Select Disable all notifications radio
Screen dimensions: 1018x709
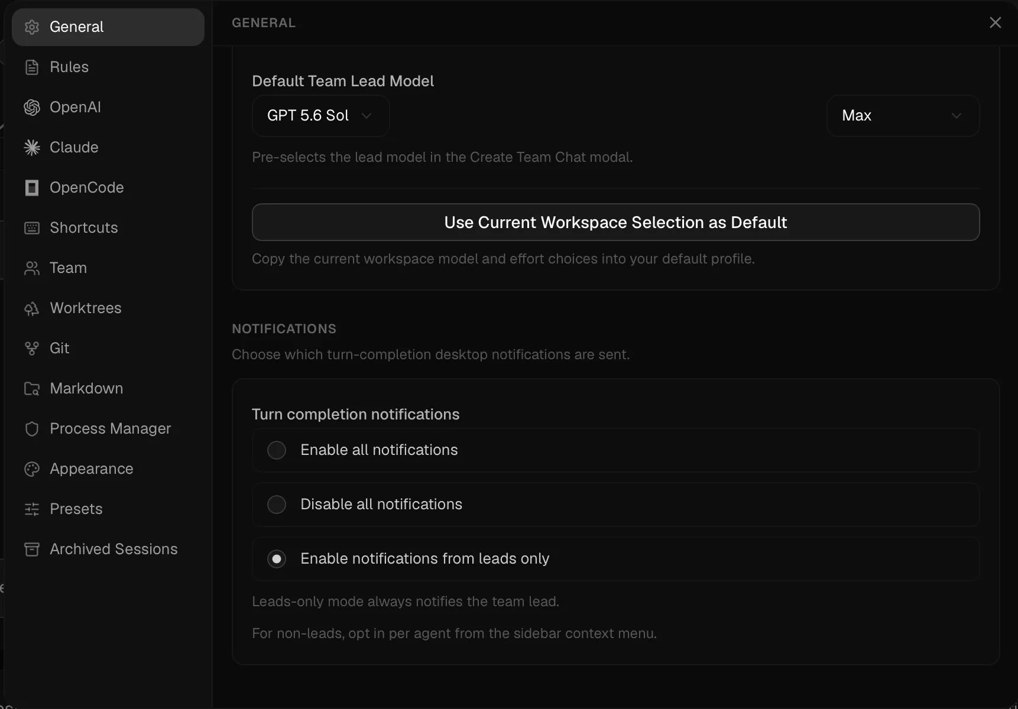277,505
